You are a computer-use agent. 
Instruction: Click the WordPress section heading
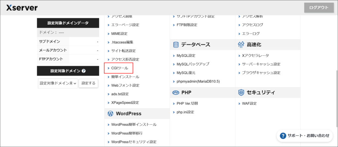tap(129, 114)
